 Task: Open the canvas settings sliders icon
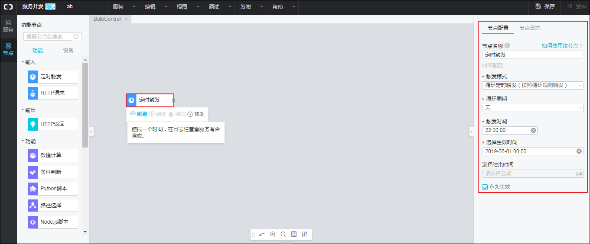point(304,234)
